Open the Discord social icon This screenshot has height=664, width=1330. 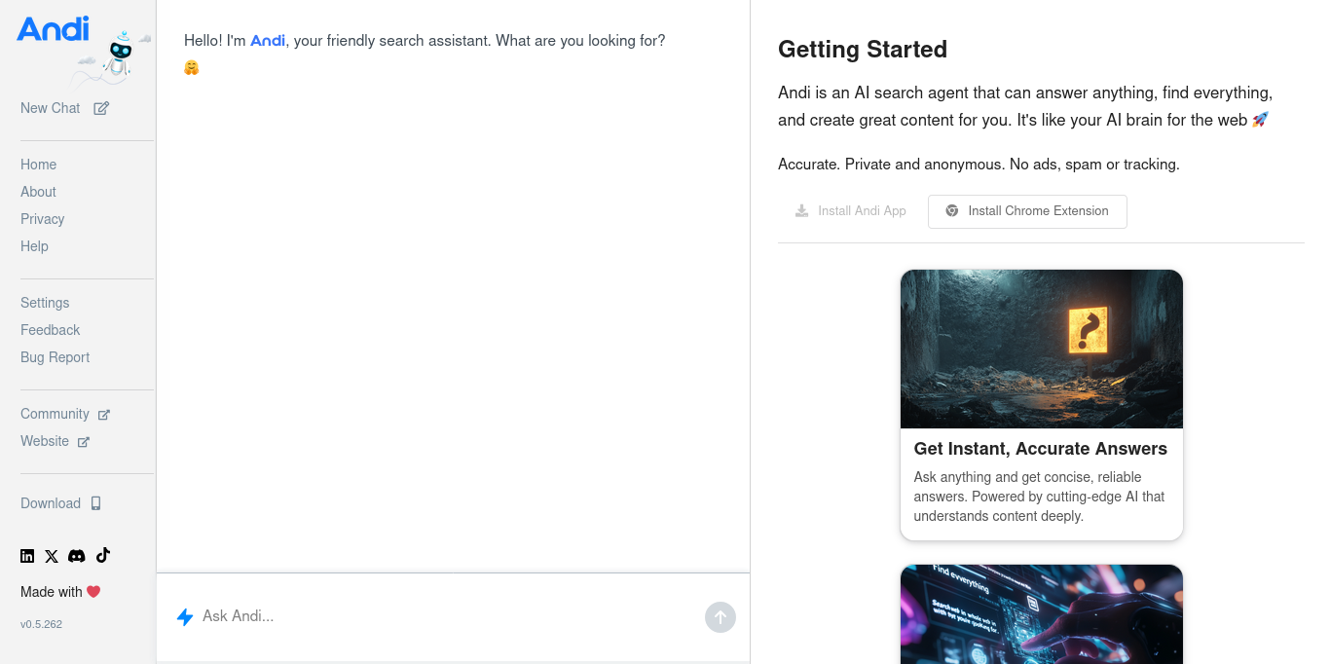click(x=77, y=556)
